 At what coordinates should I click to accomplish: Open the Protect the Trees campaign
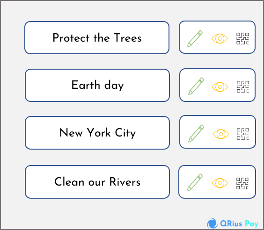(x=97, y=38)
